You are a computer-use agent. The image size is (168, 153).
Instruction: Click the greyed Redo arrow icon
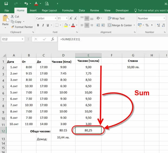(16, 4)
